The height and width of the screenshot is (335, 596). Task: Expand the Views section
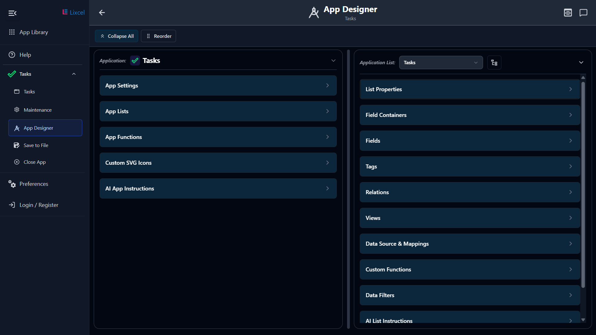(470, 218)
